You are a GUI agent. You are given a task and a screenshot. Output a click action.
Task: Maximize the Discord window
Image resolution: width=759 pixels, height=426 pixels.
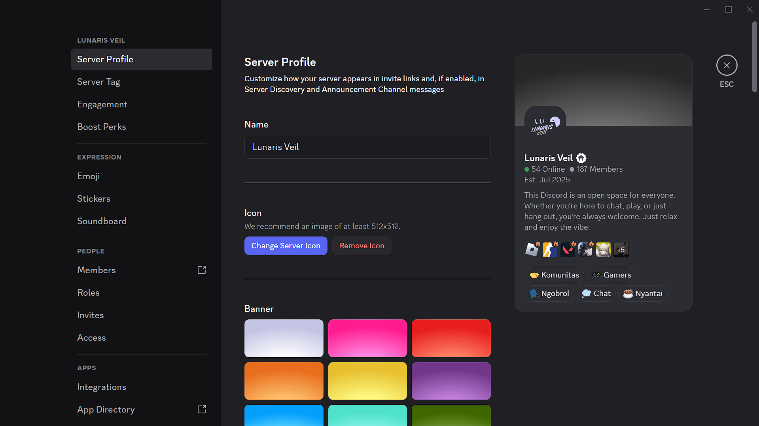(x=729, y=9)
